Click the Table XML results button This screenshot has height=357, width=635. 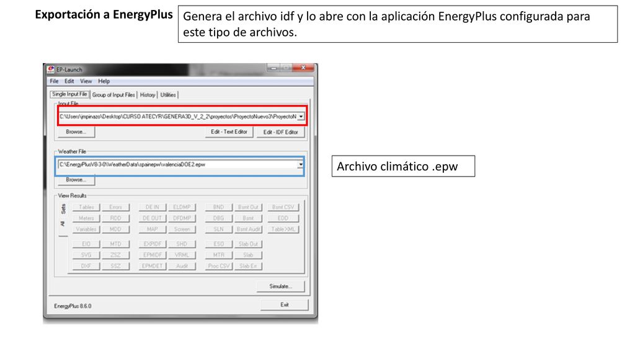(x=283, y=229)
